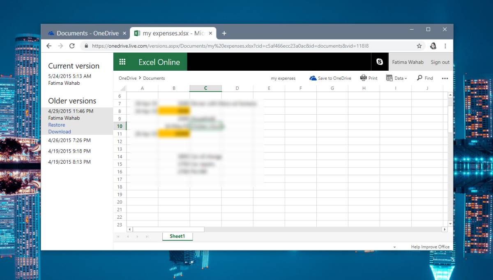
Task: Go to previous sheet with navigation arrow
Action: click(x=127, y=236)
